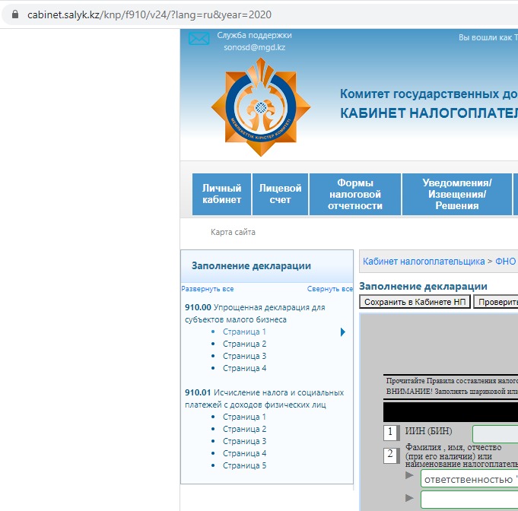Open the Личный кабинет menu tab
The height and width of the screenshot is (511, 518).
pos(221,195)
